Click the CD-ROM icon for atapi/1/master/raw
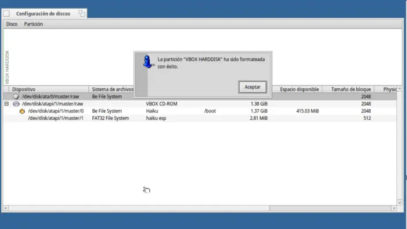The image size is (407, 229). click(16, 104)
